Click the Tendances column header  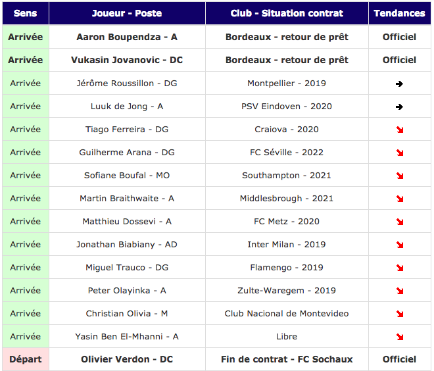pyautogui.click(x=399, y=13)
